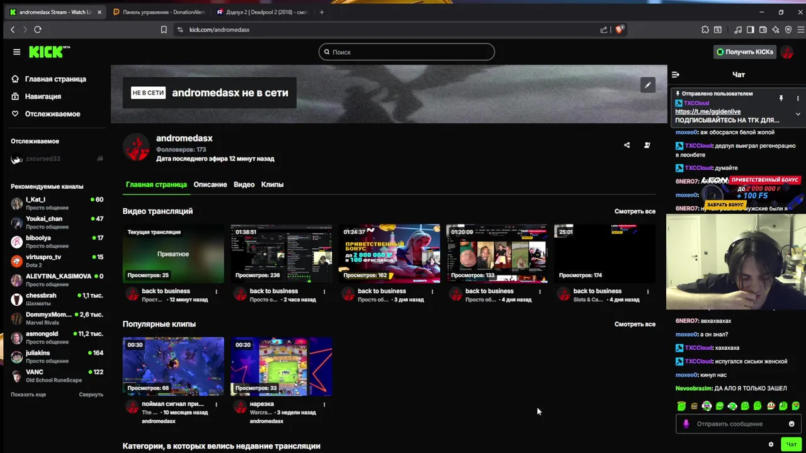Open recommended channel I_Kat_I
The image size is (806, 453).
click(x=57, y=203)
